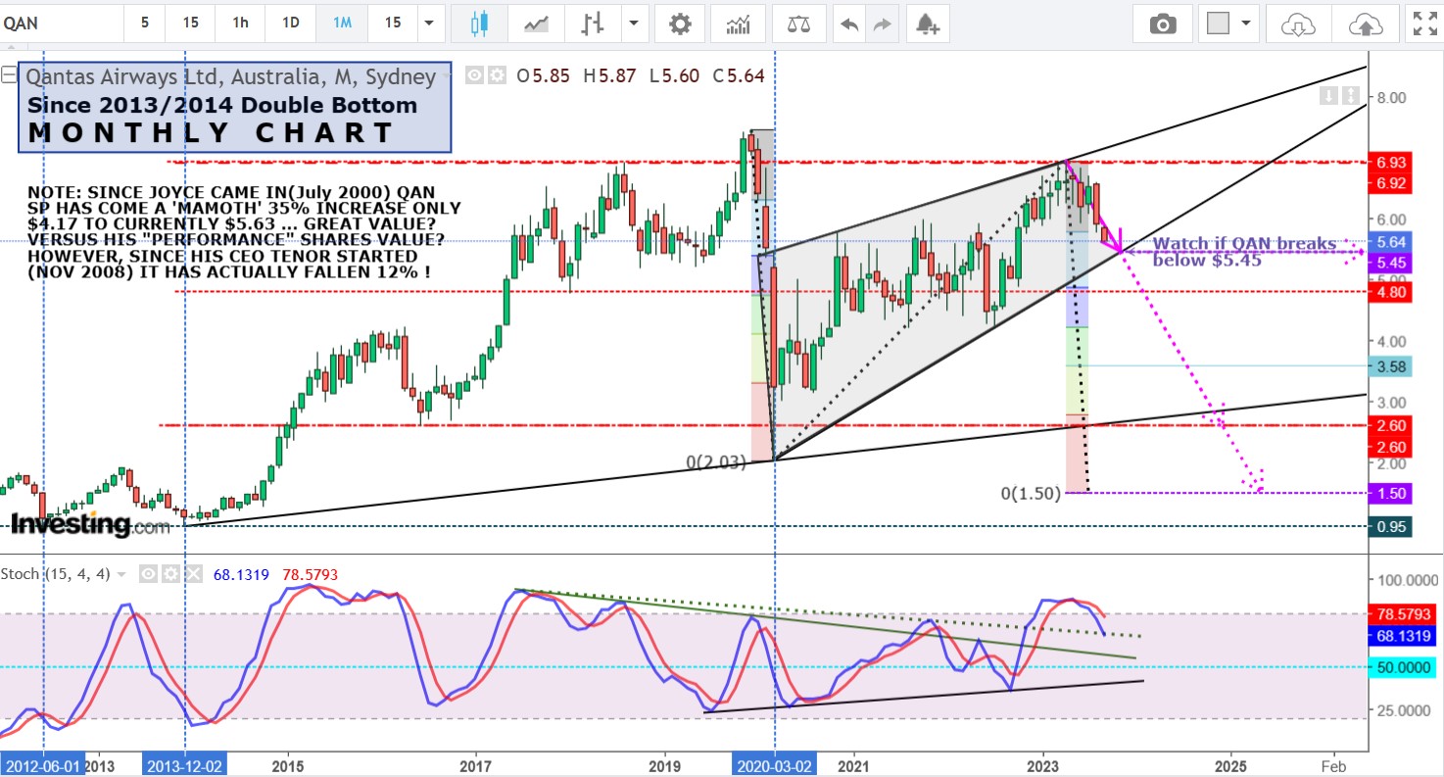This screenshot has width=1444, height=777.
Task: Click the 68.1319 stochastic axis label
Action: point(1404,636)
